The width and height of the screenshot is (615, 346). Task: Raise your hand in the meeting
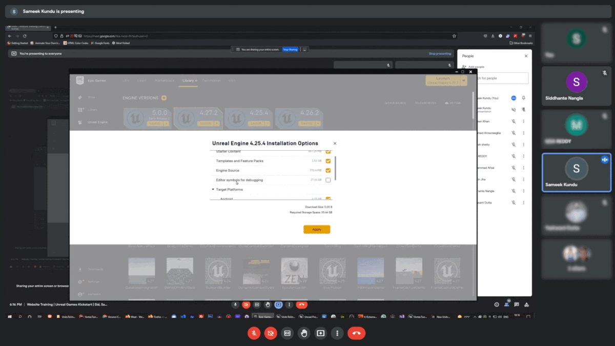tap(304, 333)
